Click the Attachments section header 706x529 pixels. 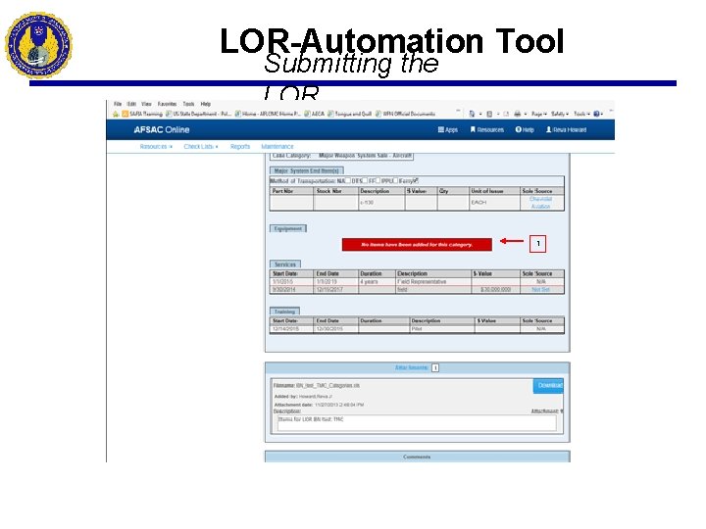pos(417,368)
